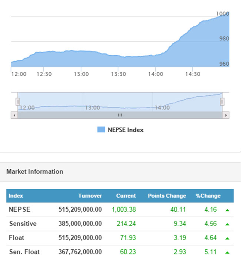Click NEPSE turnover 515,209,000.00
The height and width of the screenshot is (257, 241).
click(80, 210)
